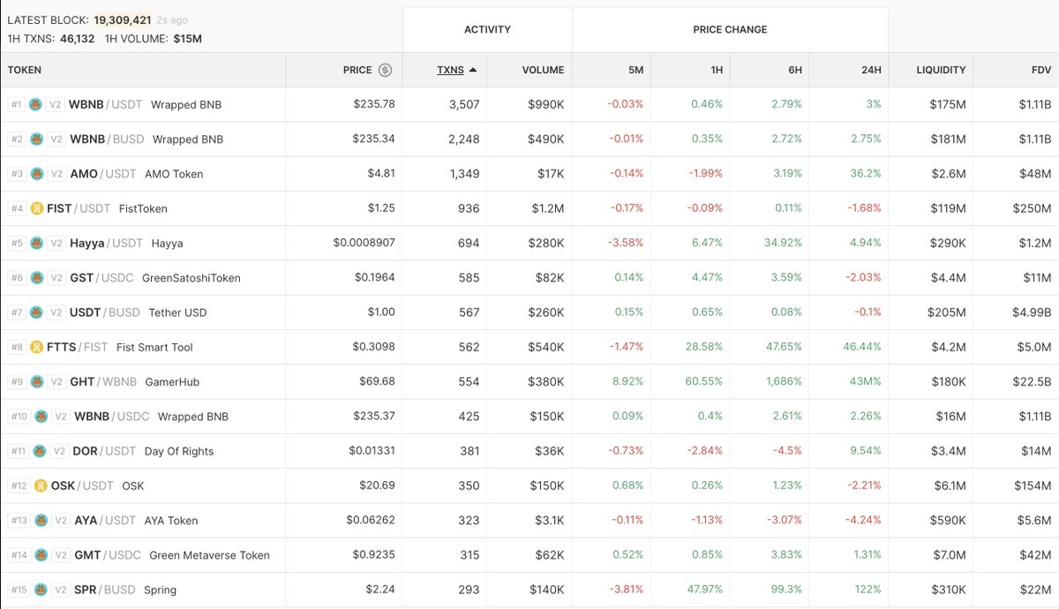Sort by TXNS column arrow
This screenshot has height=609, width=1059.
473,70
